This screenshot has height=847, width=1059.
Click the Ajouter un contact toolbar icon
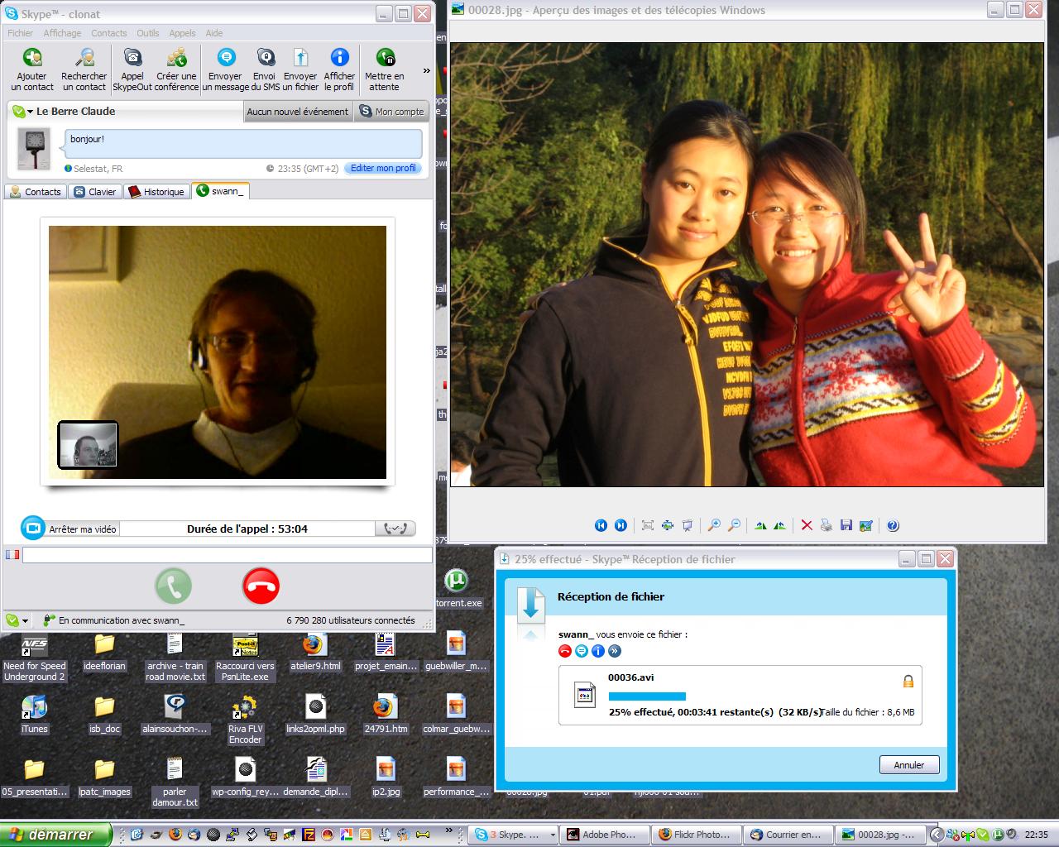32,69
